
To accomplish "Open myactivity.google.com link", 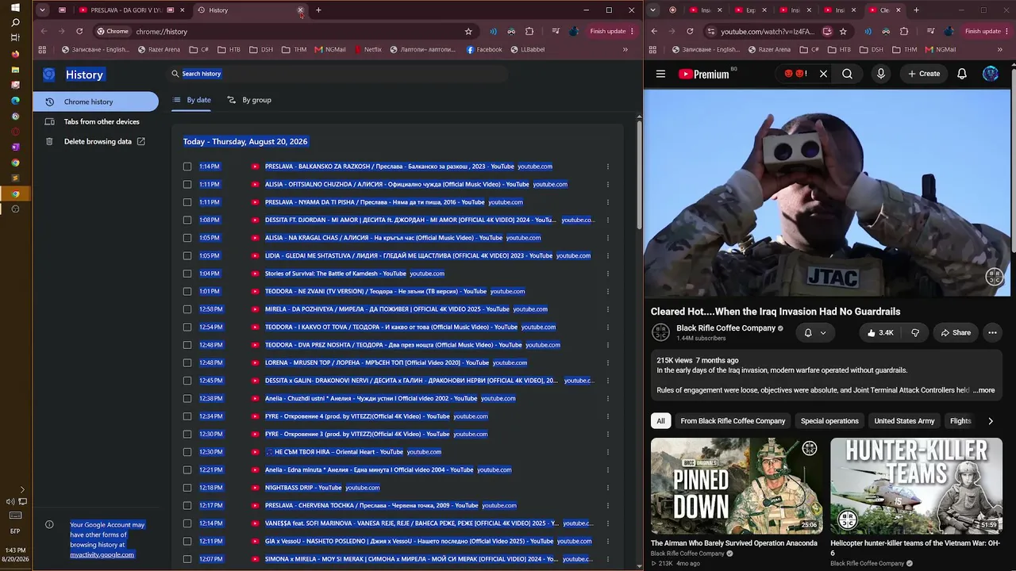I will (x=102, y=555).
